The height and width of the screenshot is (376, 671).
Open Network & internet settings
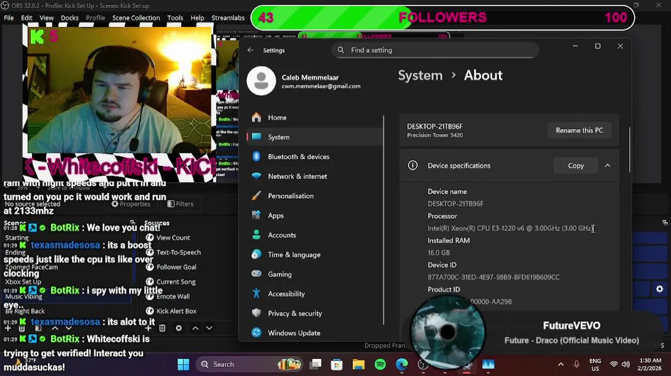(x=315, y=176)
